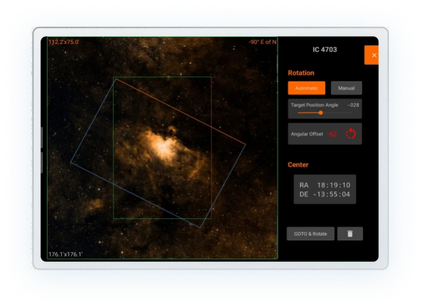421x308 pixels.
Task: Click the 176.1'x176.1' sky view size label
Action: [66, 254]
